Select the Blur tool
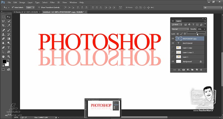 (x=3, y=43)
